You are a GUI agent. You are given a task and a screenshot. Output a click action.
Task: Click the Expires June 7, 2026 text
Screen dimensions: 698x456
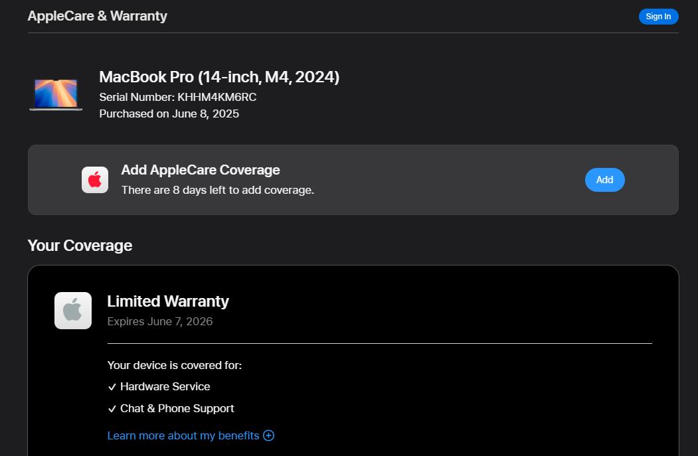[160, 321]
